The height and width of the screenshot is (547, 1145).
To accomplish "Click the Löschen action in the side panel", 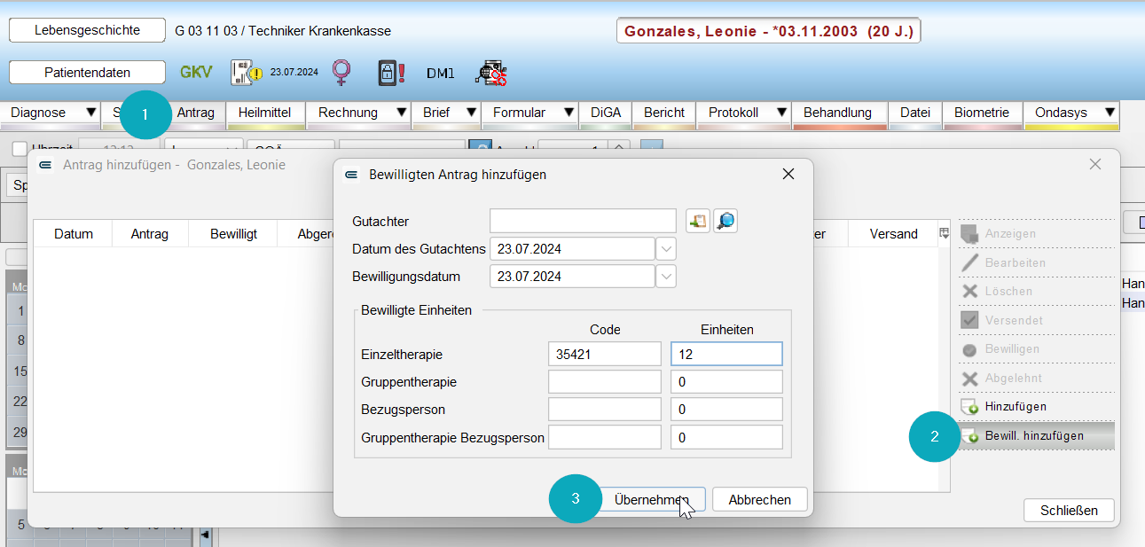I will pyautogui.click(x=1035, y=291).
